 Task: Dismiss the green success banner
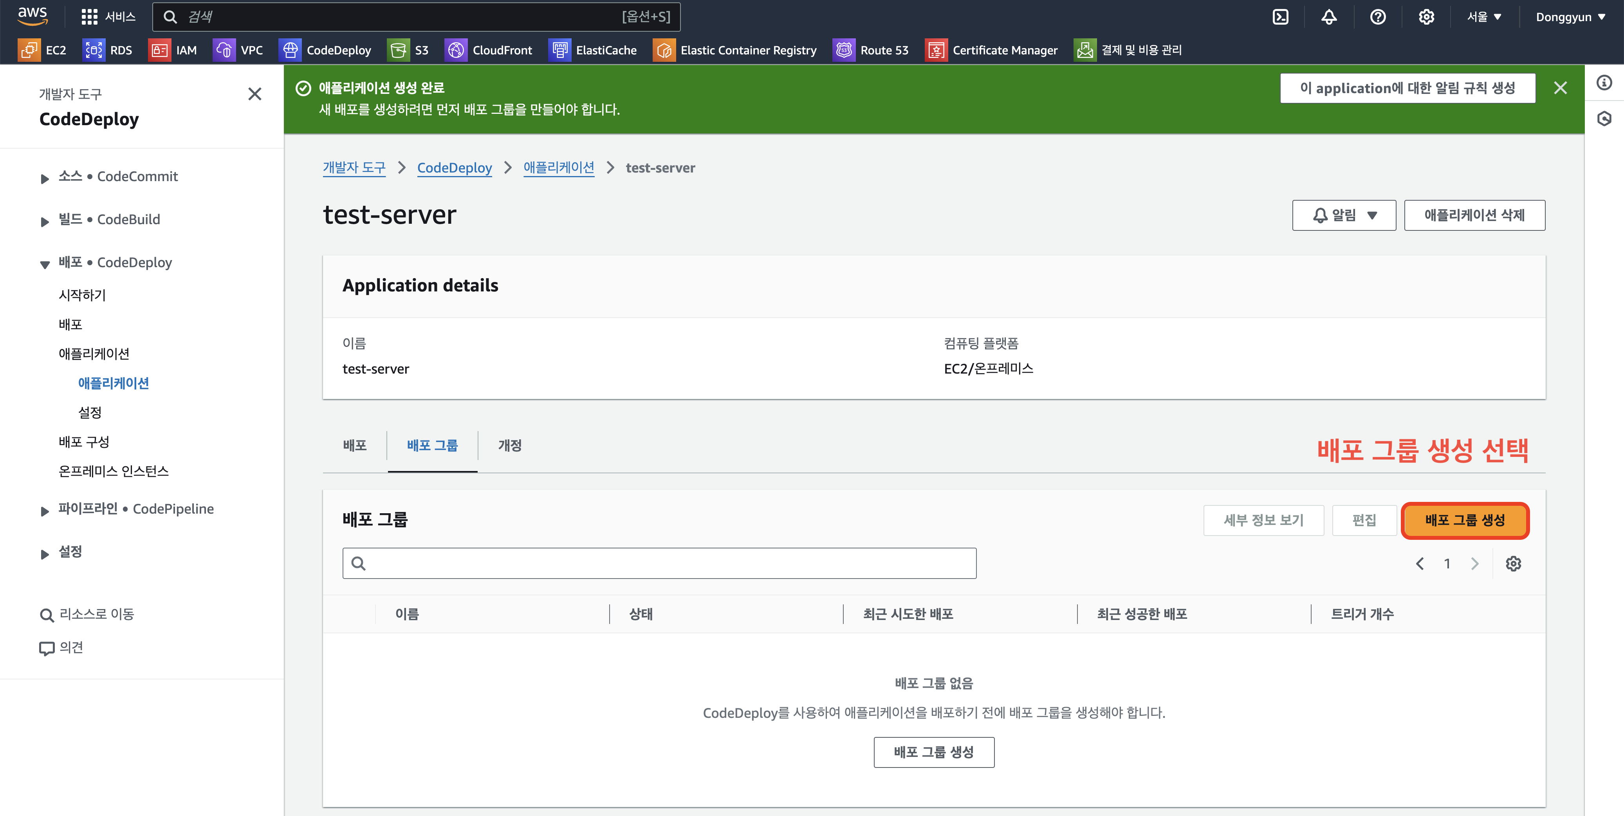pos(1560,88)
